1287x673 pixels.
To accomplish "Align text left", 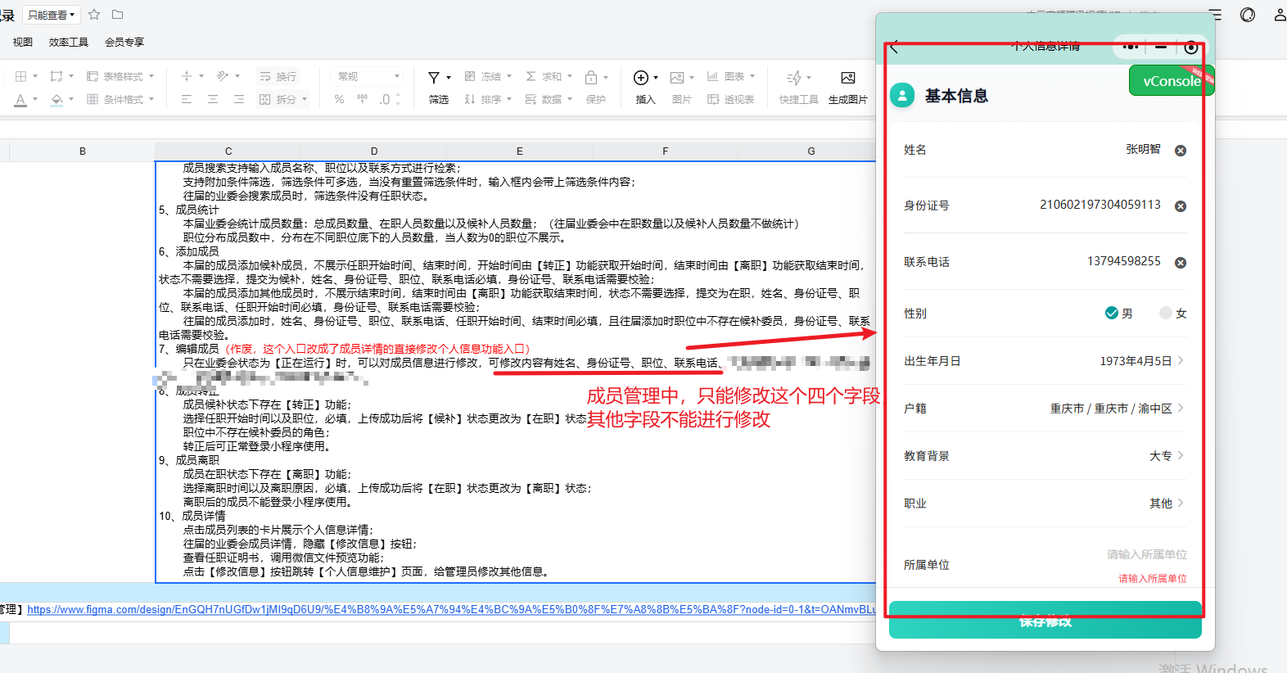I will (187, 99).
